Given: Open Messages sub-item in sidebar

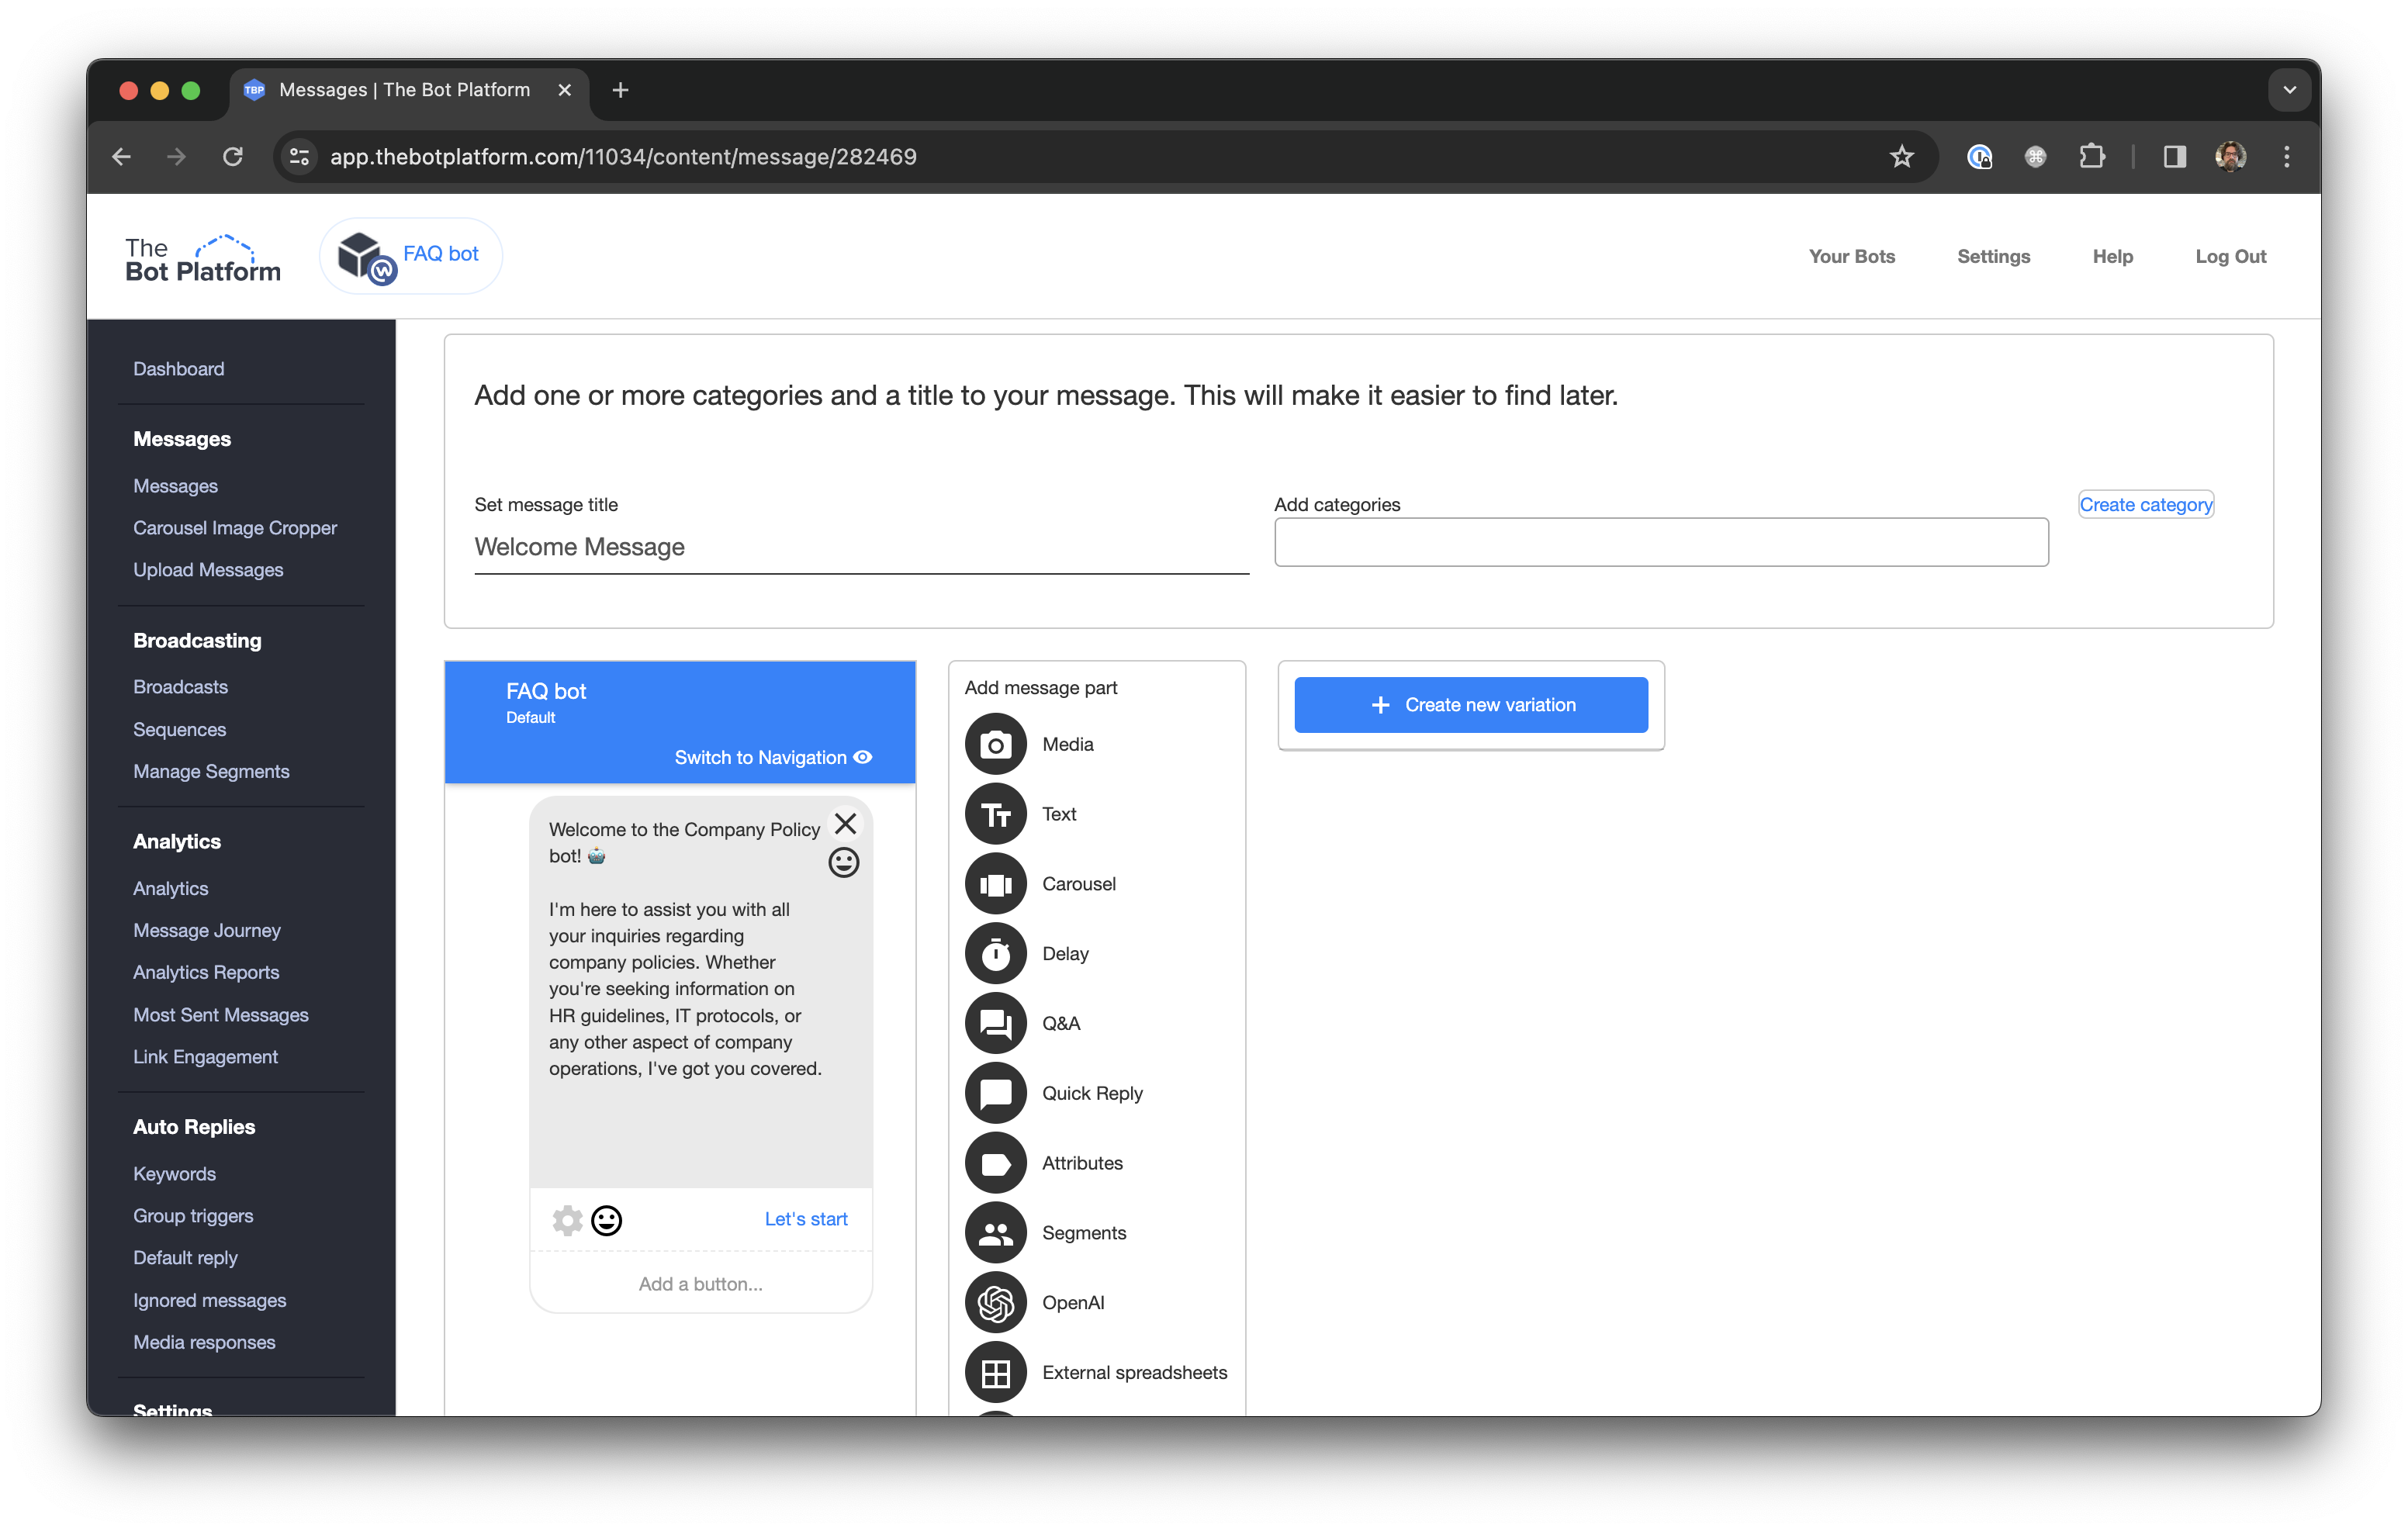Looking at the screenshot, I should click(x=175, y=486).
